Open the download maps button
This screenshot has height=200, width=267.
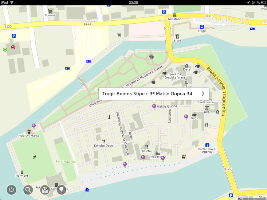point(45,189)
